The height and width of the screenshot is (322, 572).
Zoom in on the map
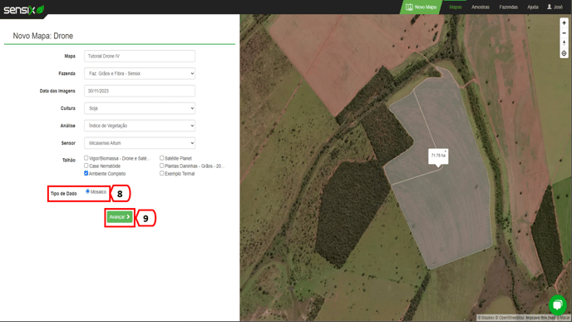(x=564, y=23)
